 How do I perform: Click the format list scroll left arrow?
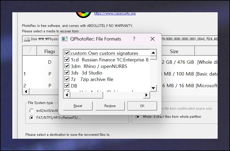[x=67, y=95]
